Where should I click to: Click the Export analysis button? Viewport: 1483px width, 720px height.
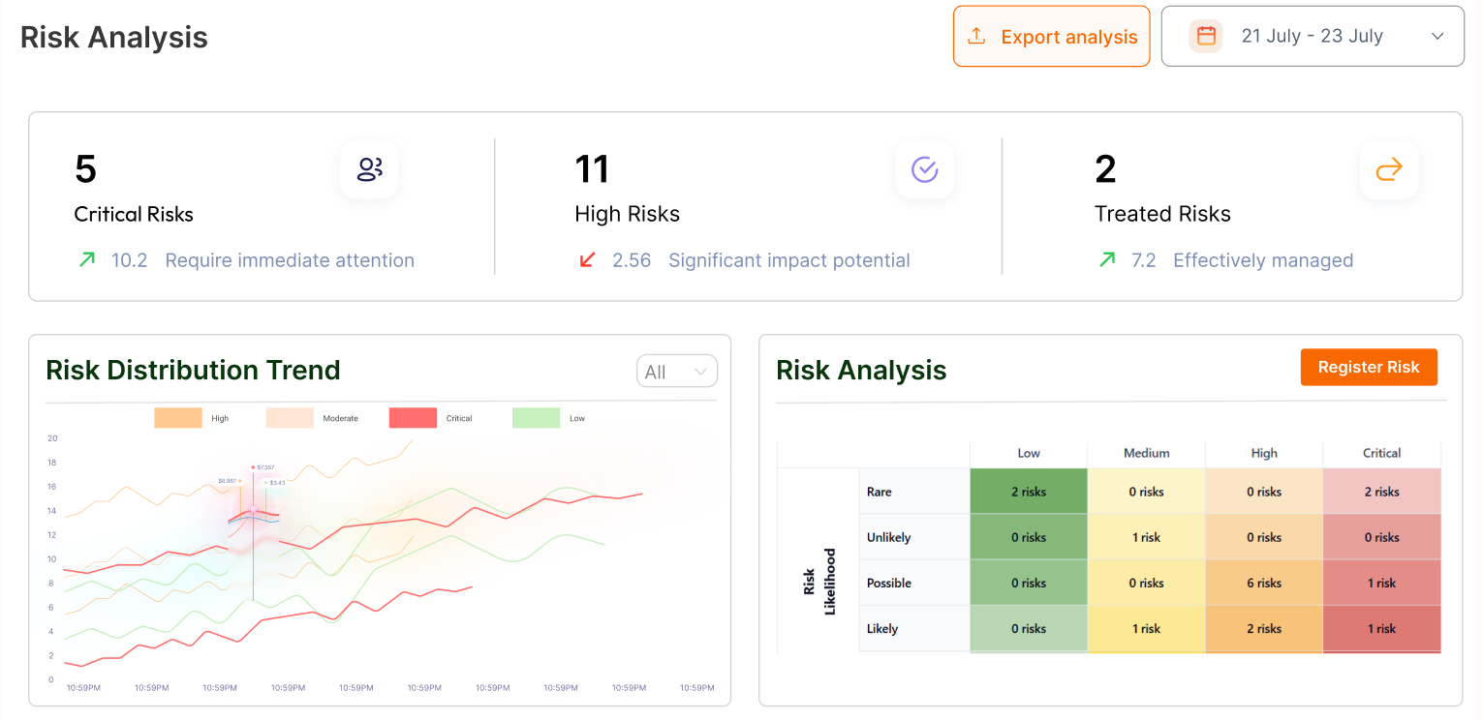click(x=1051, y=37)
